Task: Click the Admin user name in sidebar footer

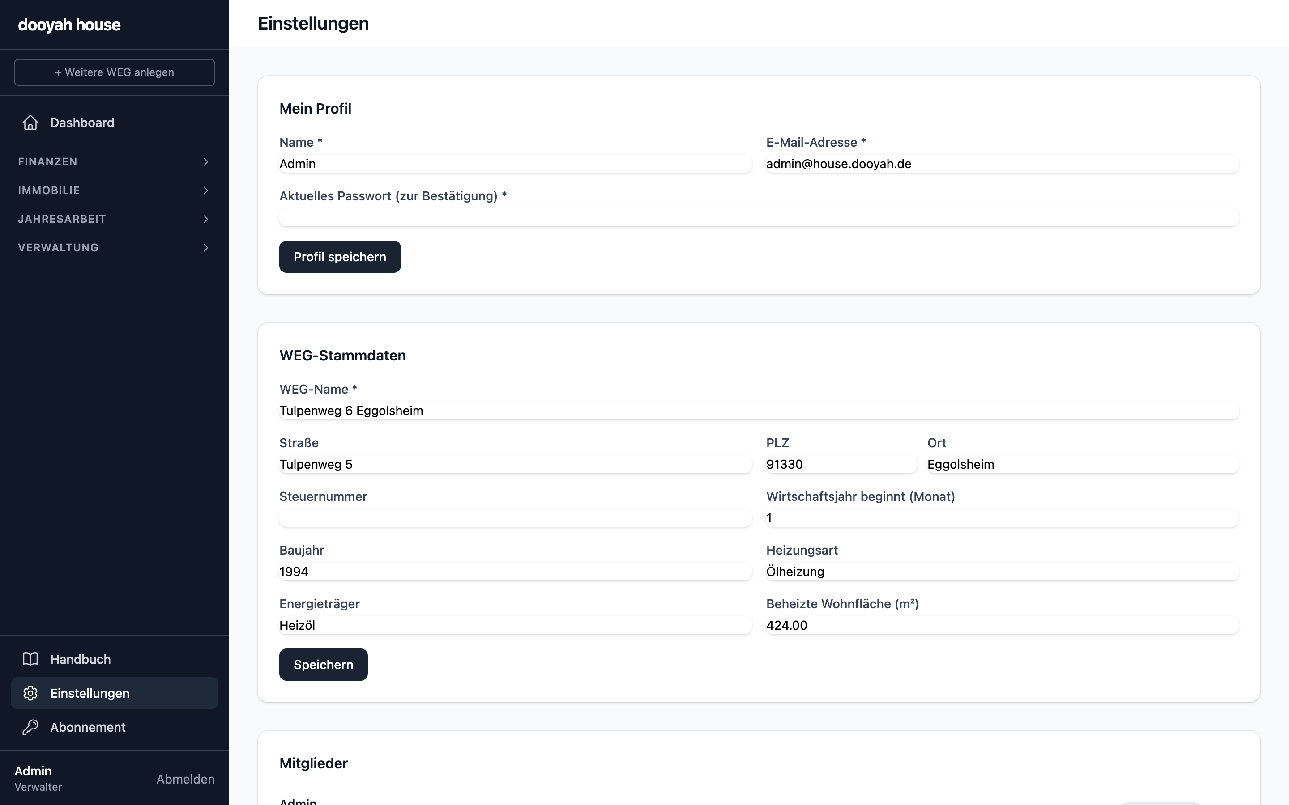Action: pyautogui.click(x=33, y=771)
